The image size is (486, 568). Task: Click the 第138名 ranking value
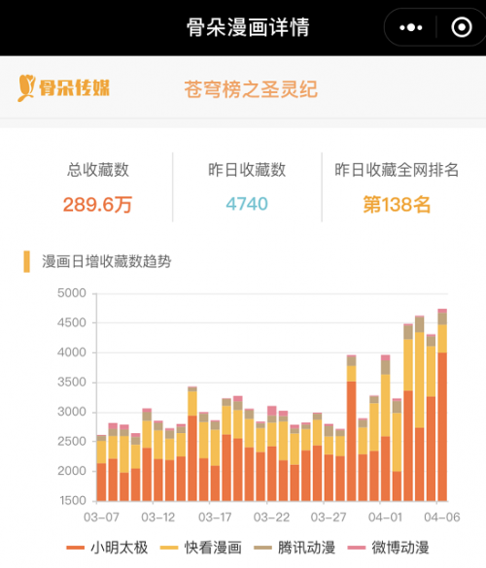(x=397, y=205)
